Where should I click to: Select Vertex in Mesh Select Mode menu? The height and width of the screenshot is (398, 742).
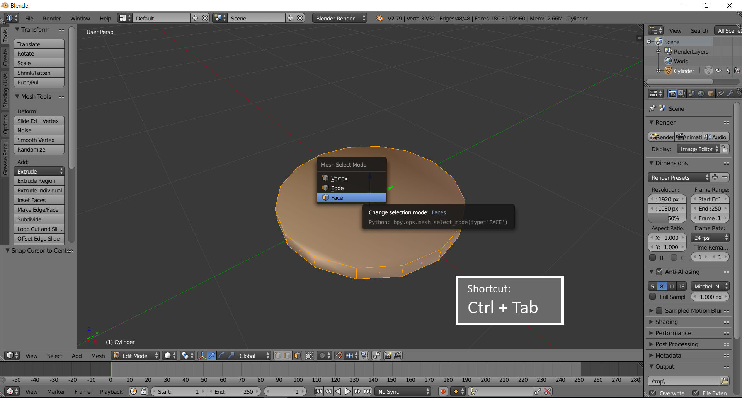point(351,178)
